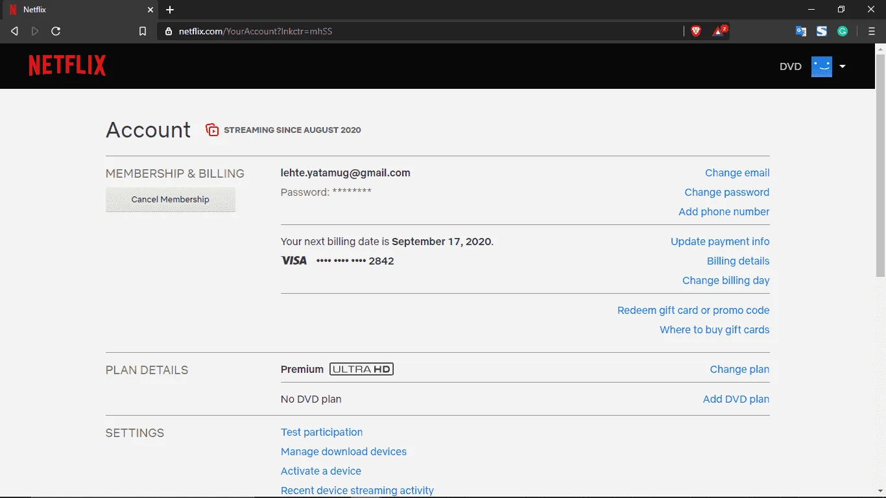
Task: Open Change plan link
Action: [x=739, y=370]
